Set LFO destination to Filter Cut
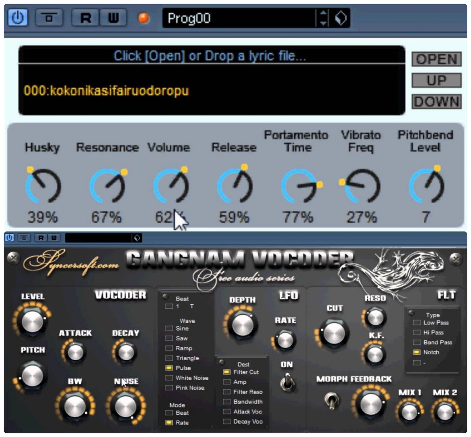The height and width of the screenshot is (437, 471). pos(227,372)
